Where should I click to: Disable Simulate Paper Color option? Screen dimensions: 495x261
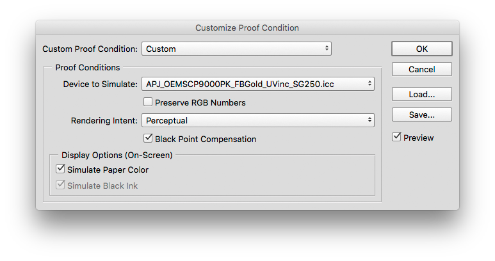tap(60, 169)
